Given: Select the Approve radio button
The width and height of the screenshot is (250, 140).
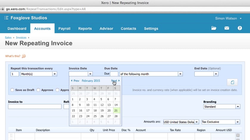Looking at the screenshot, I should tap(38, 90).
